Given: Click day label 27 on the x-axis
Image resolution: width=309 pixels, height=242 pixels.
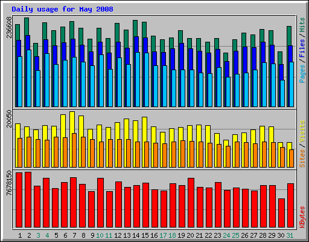Looking at the screenshot, I should pyautogui.click(x=253, y=235).
